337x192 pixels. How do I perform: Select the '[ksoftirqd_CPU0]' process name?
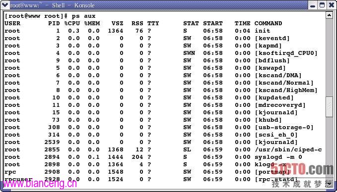[x=286, y=53]
